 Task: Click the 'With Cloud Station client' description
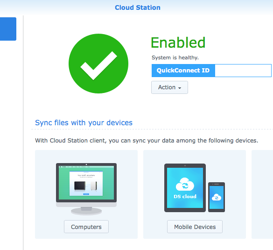pyautogui.click(x=147, y=141)
